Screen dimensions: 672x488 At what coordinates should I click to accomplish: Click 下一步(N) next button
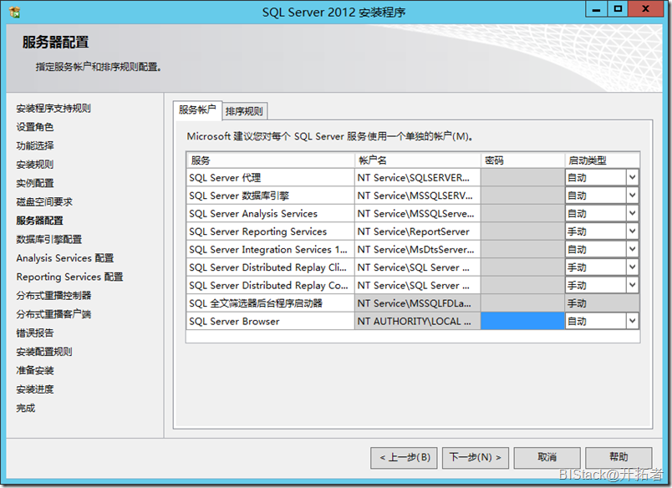tap(476, 458)
